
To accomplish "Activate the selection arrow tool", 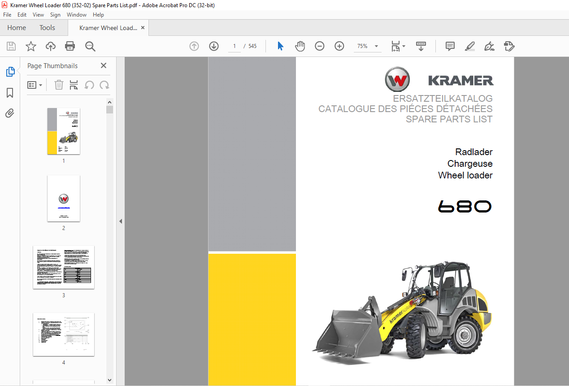I will coord(281,46).
